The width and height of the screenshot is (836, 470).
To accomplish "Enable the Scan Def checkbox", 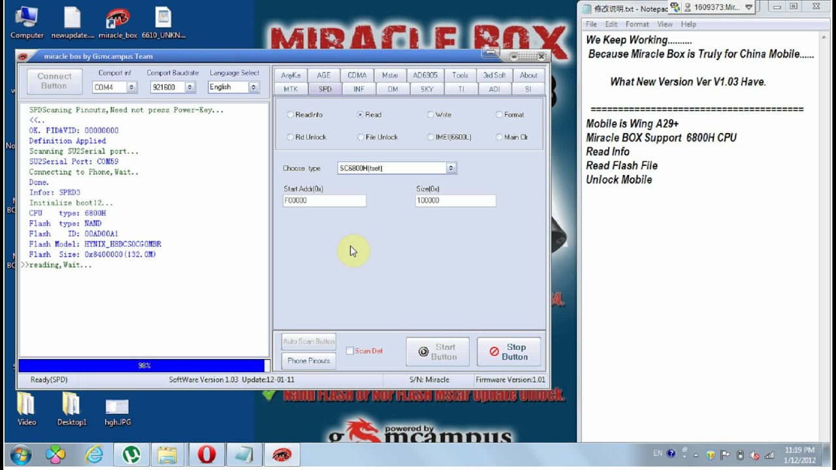I will 364,351.
